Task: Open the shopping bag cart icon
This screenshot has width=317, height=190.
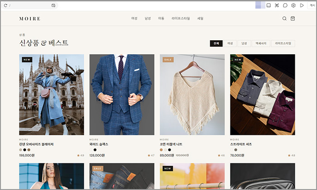Action: click(x=293, y=19)
